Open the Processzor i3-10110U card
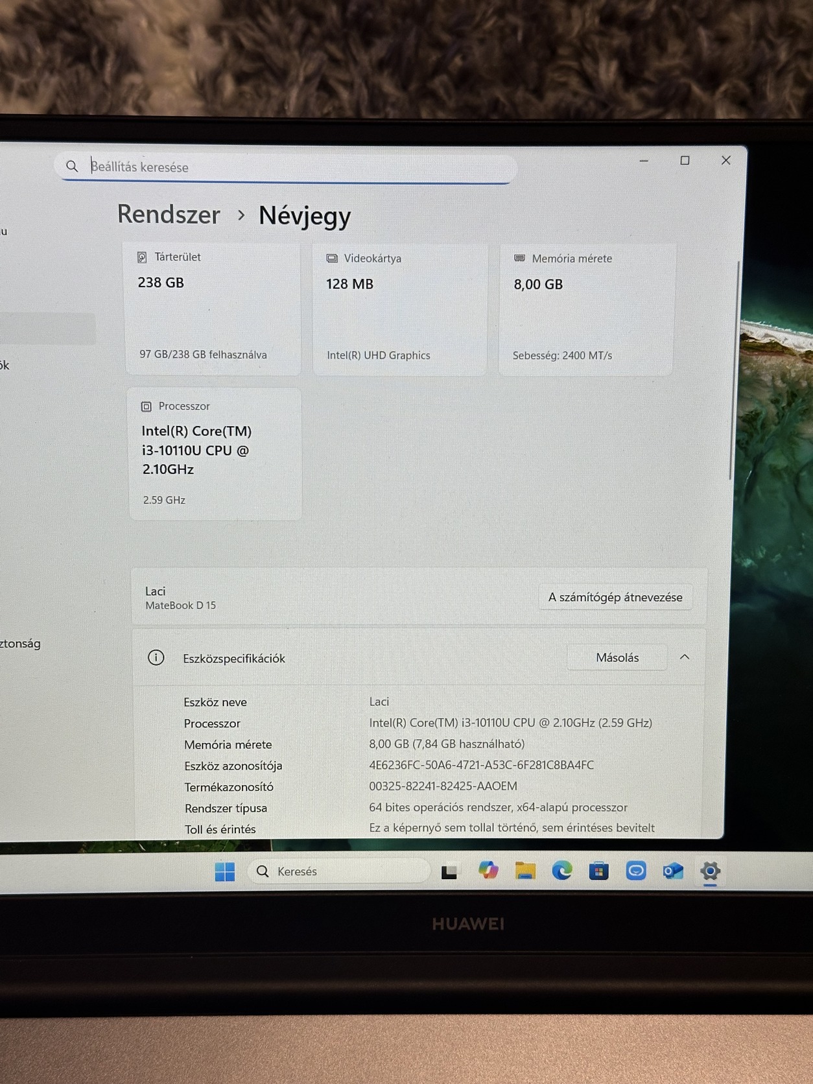Viewport: 813px width, 1084px height. [x=215, y=454]
